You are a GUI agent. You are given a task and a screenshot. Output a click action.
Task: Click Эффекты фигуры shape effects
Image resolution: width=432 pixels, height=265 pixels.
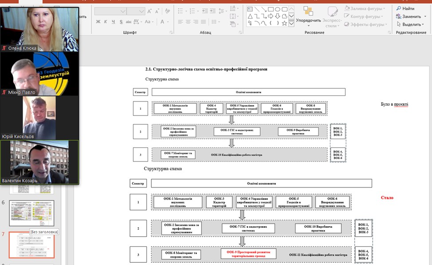click(x=366, y=24)
